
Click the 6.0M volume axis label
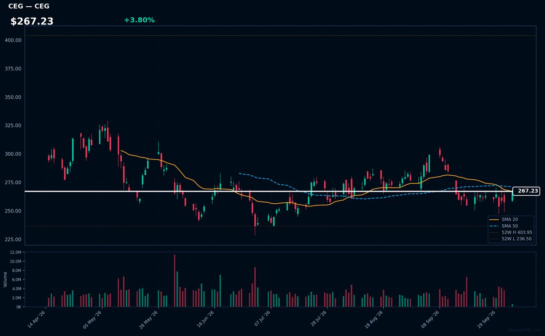pos(16,280)
